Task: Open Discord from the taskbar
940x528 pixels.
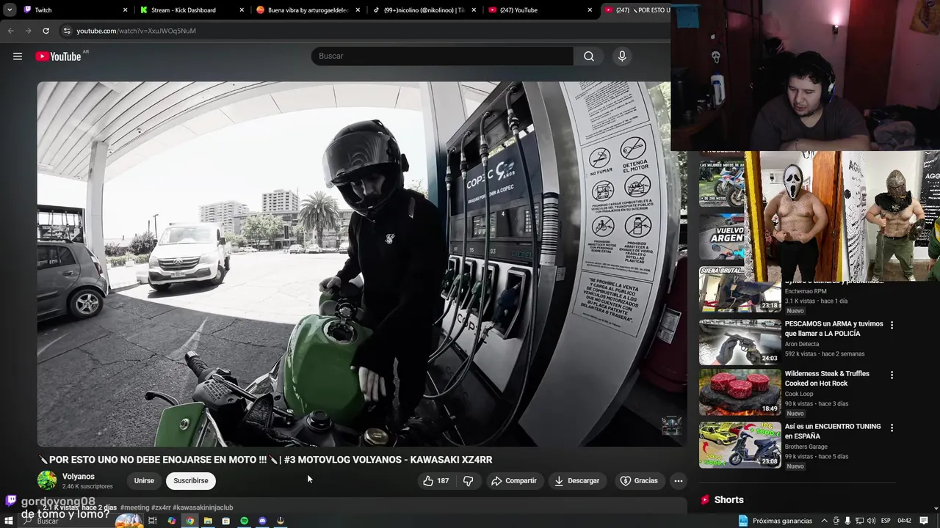Action: coord(262,521)
